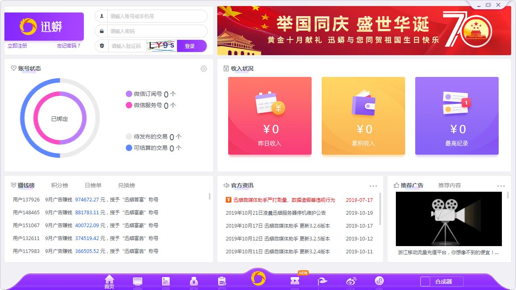This screenshot has height=290, width=516.
Task: Open the Weibo icon in bottom bar
Action: (x=351, y=281)
